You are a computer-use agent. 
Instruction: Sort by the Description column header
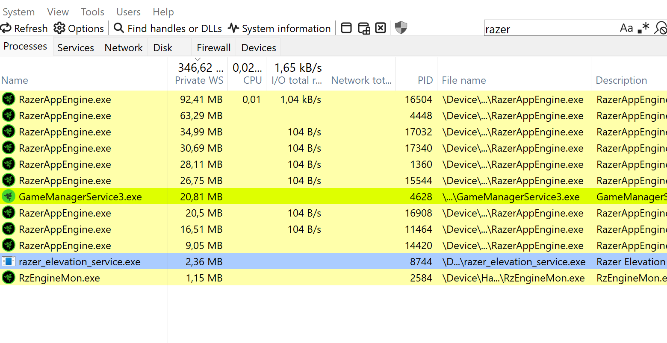pyautogui.click(x=629, y=73)
